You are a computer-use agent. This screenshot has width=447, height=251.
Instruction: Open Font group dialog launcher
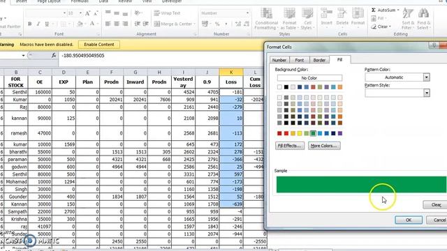98,34
